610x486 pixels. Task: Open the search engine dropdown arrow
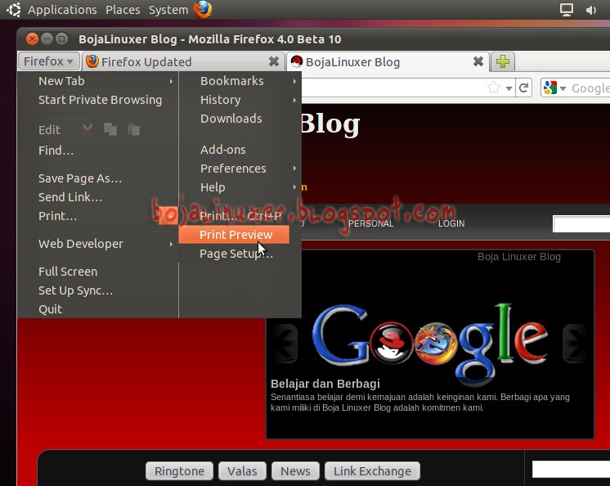[563, 88]
